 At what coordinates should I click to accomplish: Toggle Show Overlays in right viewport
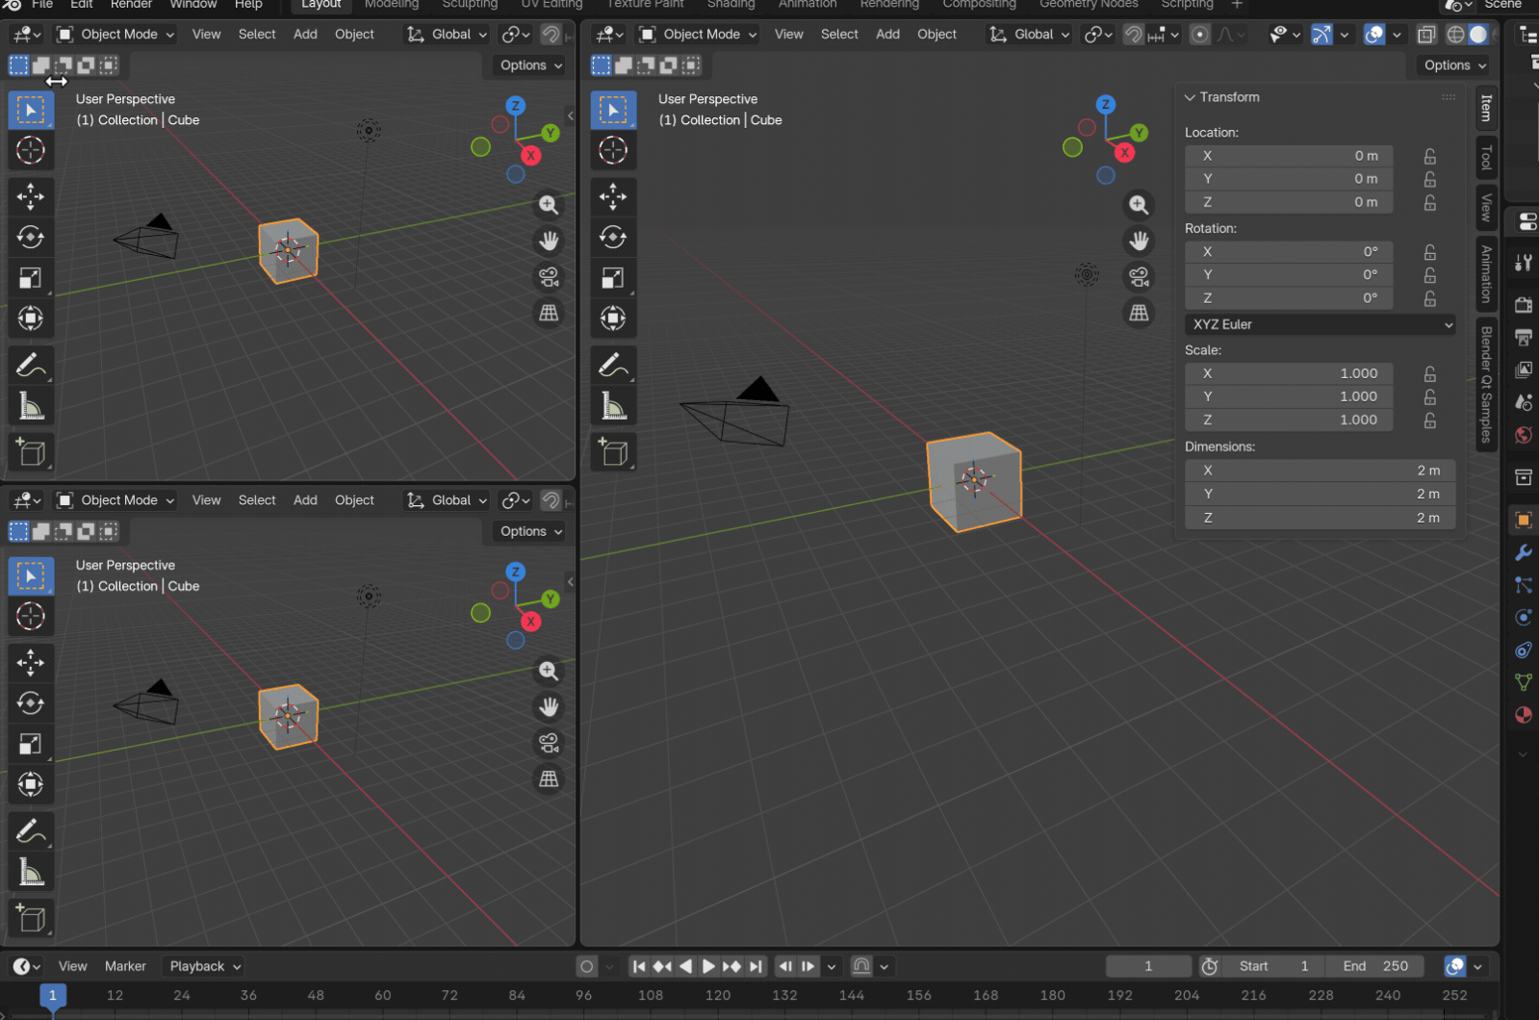pos(1374,35)
